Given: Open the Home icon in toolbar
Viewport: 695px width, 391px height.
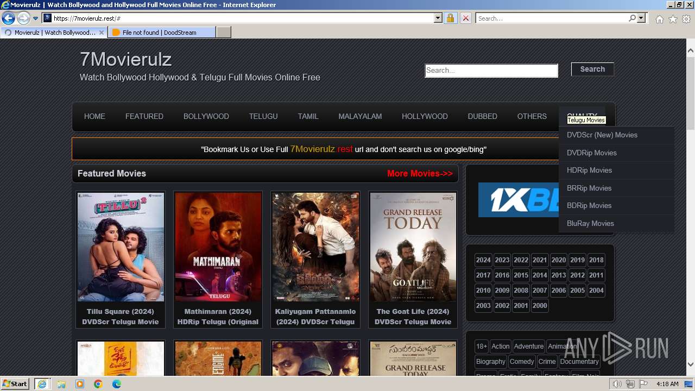Looking at the screenshot, I should point(659,19).
